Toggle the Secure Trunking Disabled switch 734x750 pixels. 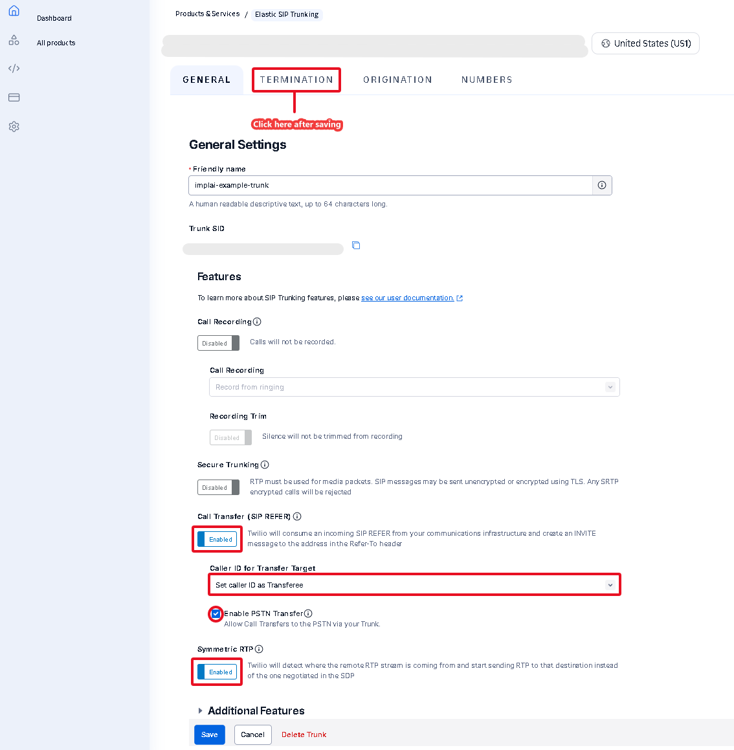(x=218, y=487)
